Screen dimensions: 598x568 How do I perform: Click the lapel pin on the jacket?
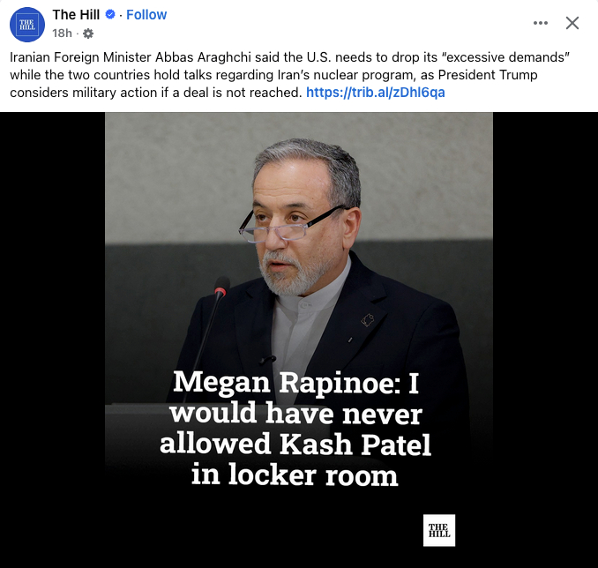point(367,319)
